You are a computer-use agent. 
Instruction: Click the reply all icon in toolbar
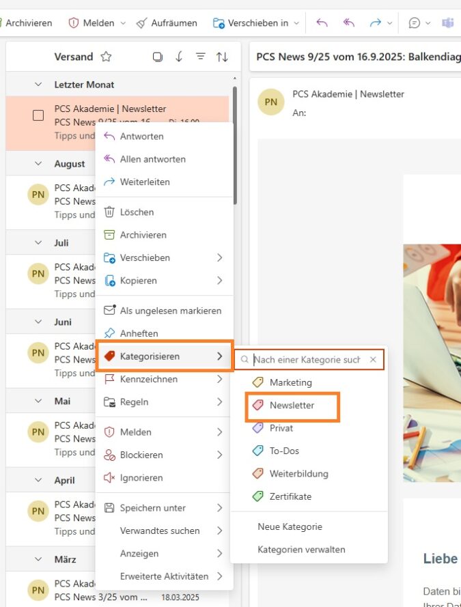coord(349,23)
